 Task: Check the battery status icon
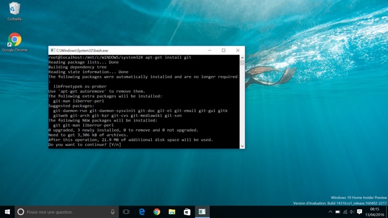tap(338, 212)
